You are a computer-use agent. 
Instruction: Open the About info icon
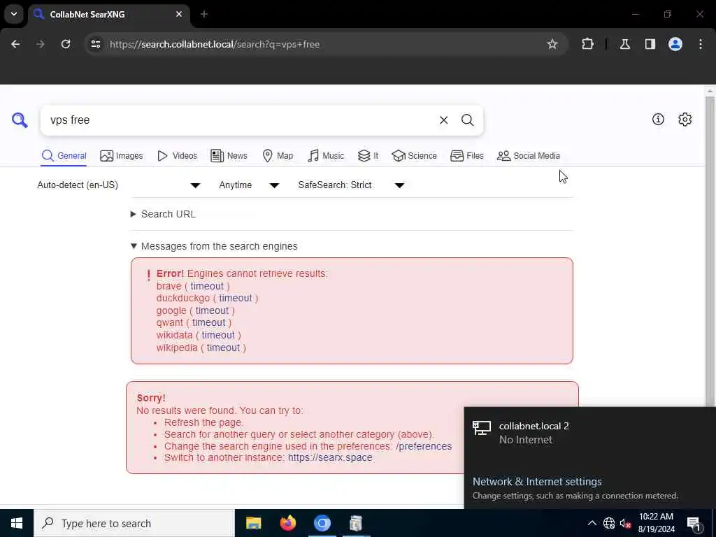tap(658, 119)
